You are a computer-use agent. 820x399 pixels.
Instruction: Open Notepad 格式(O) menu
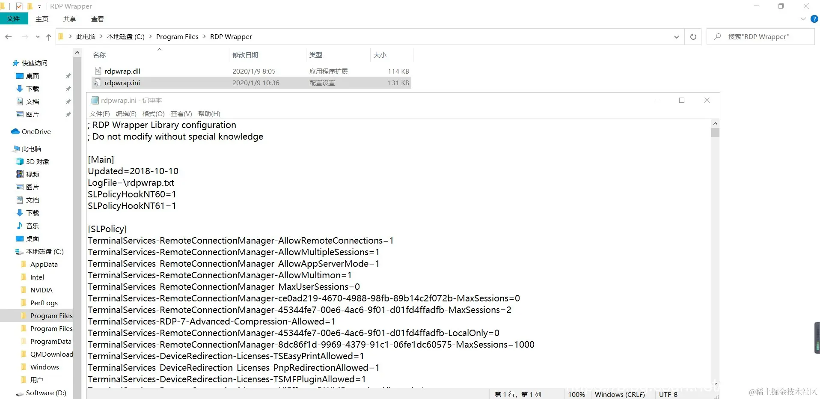[x=153, y=114]
